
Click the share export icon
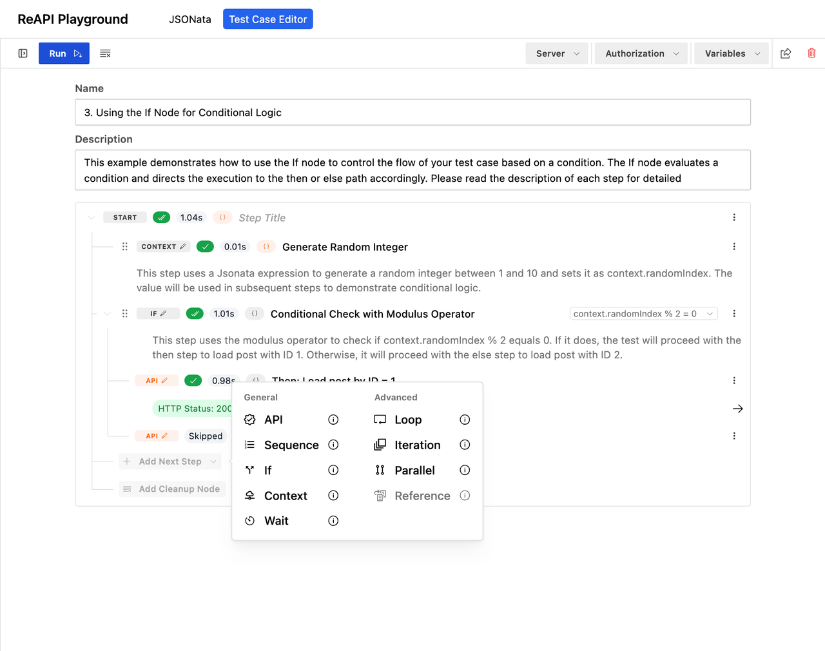click(786, 53)
